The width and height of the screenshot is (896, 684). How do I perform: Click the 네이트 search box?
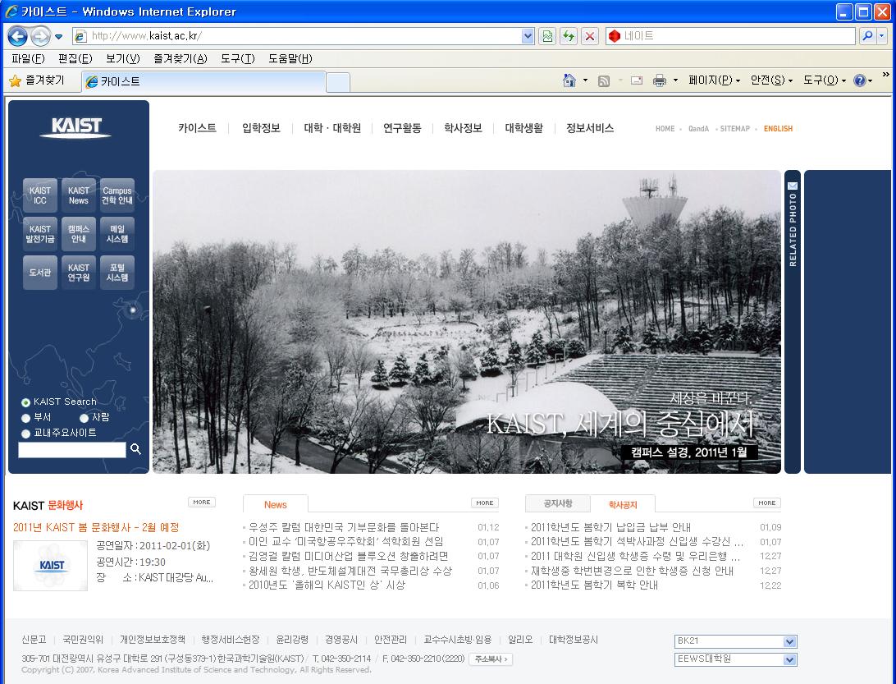(730, 36)
